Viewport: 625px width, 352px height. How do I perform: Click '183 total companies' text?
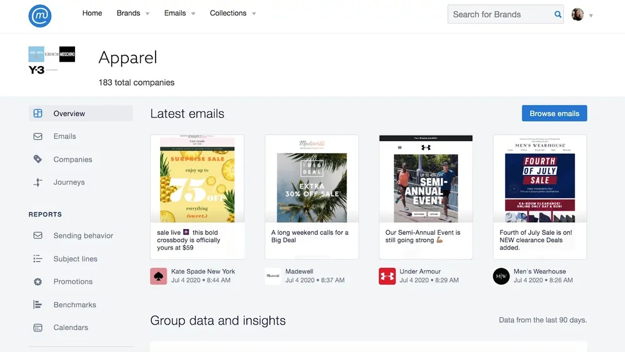click(x=136, y=82)
